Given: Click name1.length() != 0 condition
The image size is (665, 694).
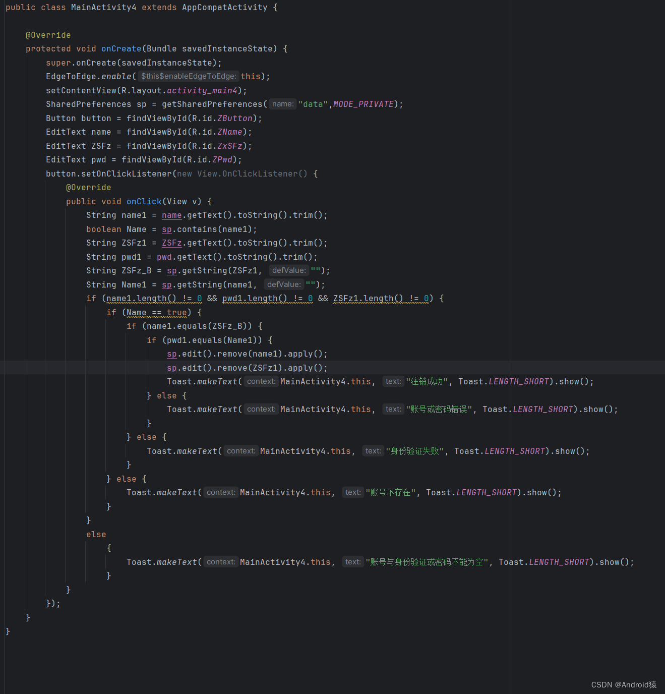Looking at the screenshot, I should 154,298.
